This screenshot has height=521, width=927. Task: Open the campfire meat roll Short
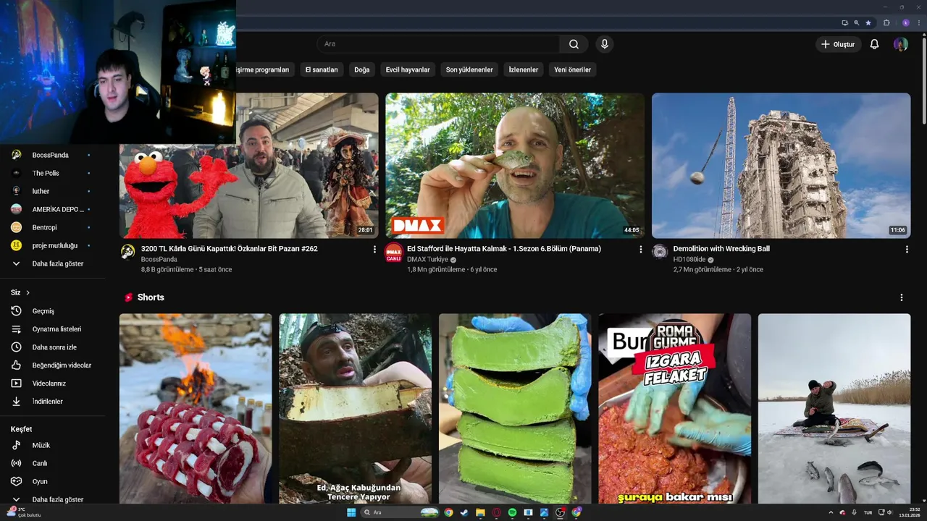[x=196, y=408]
